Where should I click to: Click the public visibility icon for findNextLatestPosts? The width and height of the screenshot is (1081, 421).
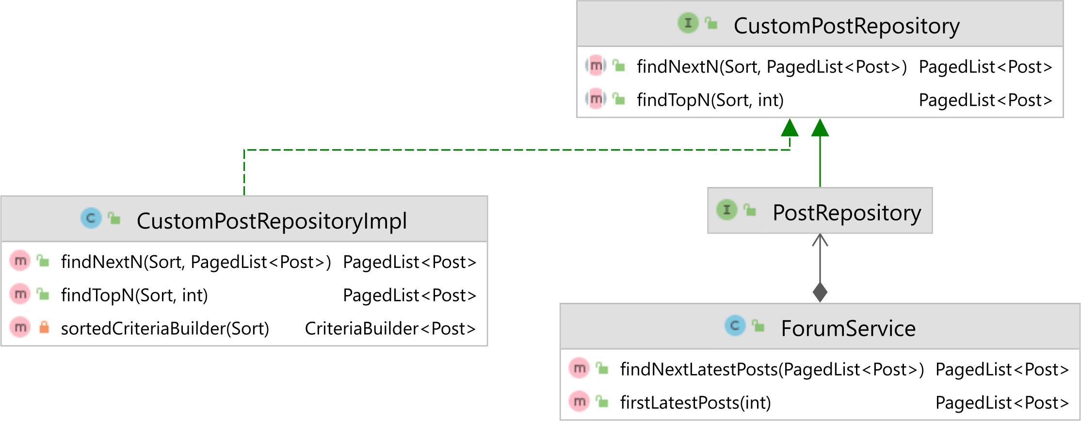(x=602, y=368)
